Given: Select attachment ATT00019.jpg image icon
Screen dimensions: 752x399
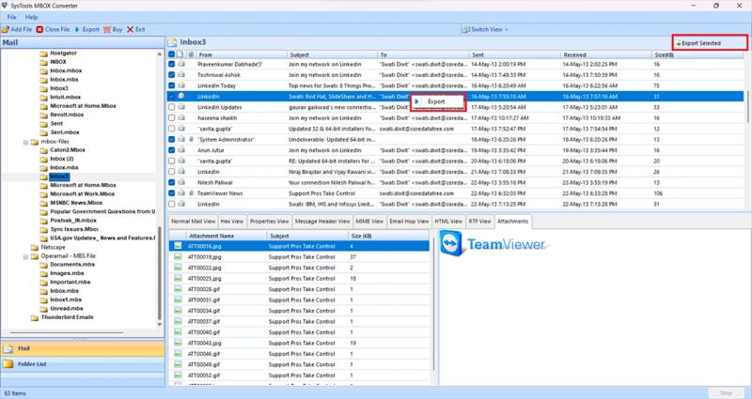Looking at the screenshot, I should coord(178,256).
